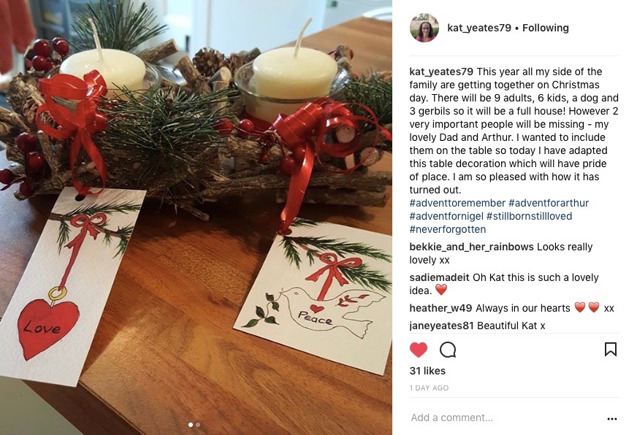The image size is (637, 435).
Task: Select the second carousel dot indicator
Action: click(x=198, y=425)
